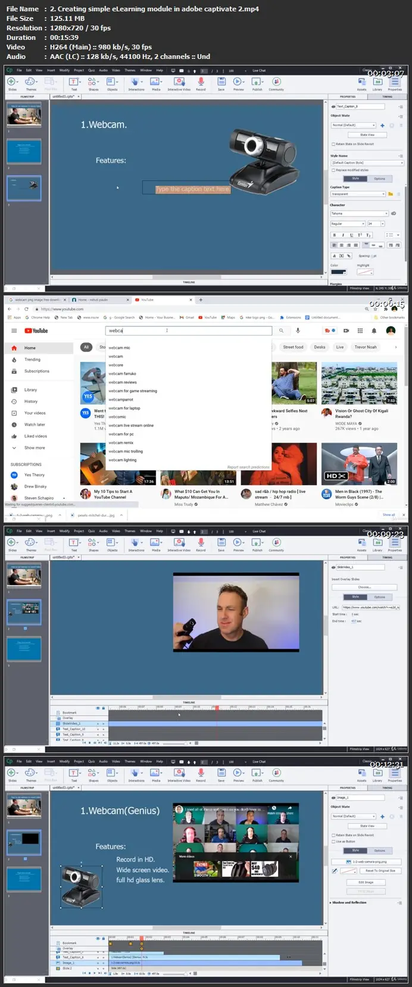Toggle eye visibility header in 00:12:31 timeline
The width and height of the screenshot is (412, 987).
(98, 938)
